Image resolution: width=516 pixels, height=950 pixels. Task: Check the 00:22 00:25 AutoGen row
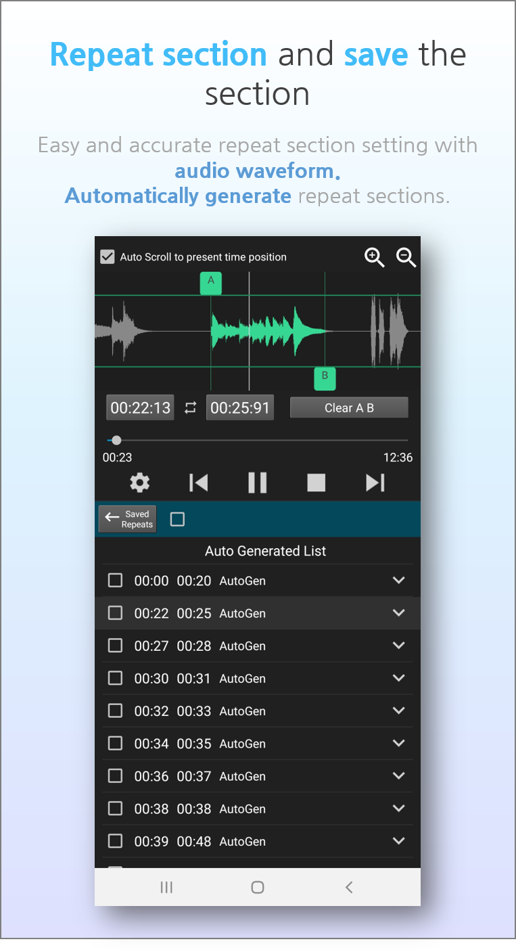(x=116, y=613)
